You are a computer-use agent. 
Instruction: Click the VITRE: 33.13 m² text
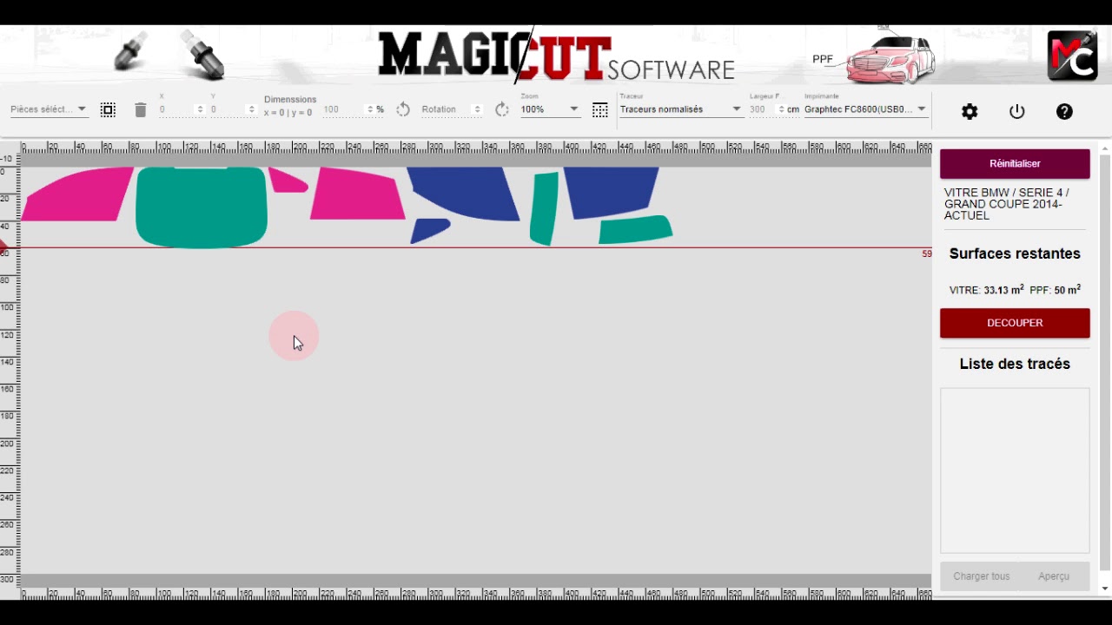pyautogui.click(x=986, y=290)
